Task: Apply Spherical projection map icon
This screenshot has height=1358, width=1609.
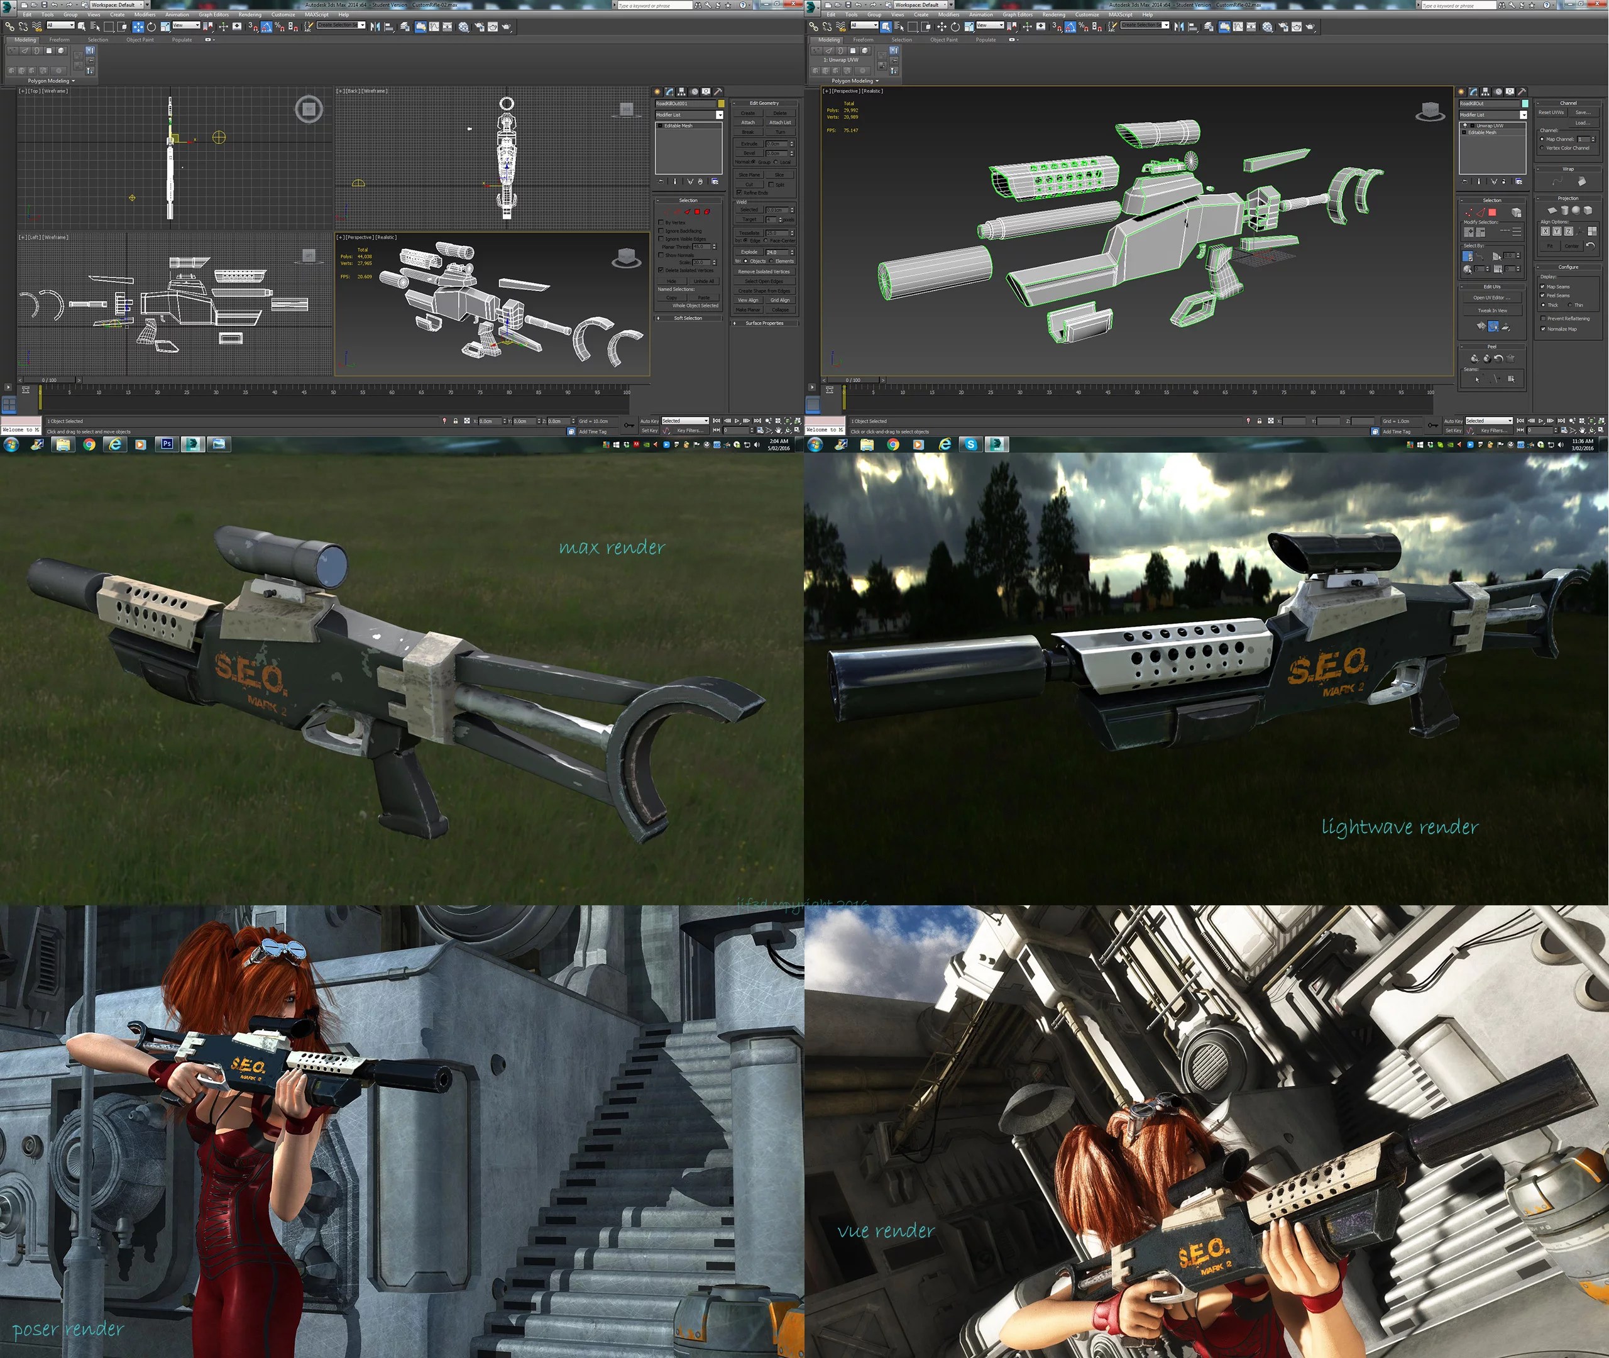Action: click(1576, 210)
